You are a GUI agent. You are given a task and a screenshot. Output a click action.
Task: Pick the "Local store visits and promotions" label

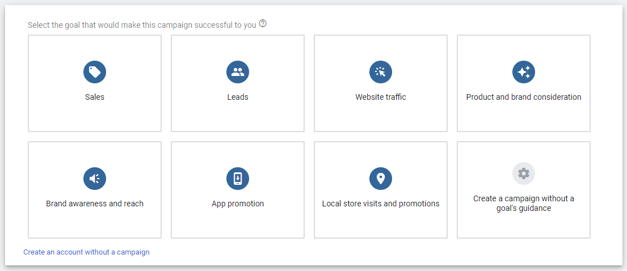381,204
